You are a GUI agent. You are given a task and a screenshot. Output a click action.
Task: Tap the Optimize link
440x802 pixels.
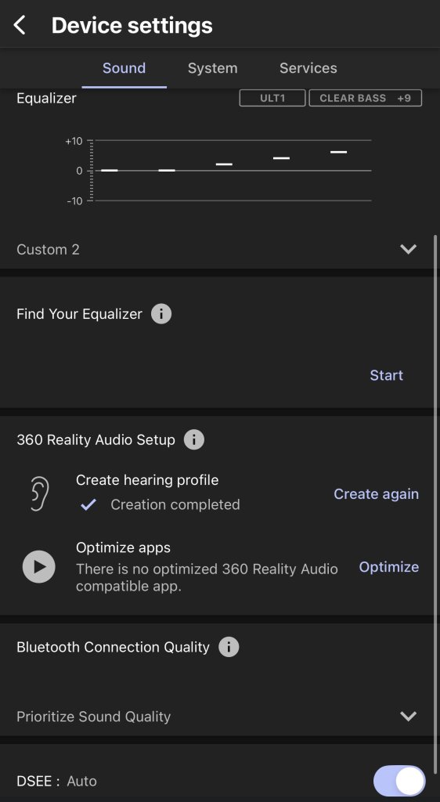point(389,567)
